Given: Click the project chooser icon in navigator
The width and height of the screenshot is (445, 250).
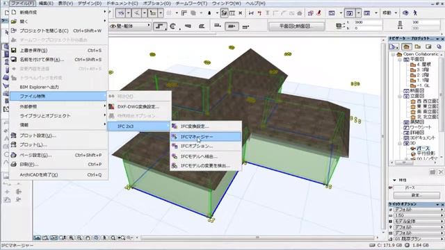Looking at the screenshot, I should click(x=394, y=47).
